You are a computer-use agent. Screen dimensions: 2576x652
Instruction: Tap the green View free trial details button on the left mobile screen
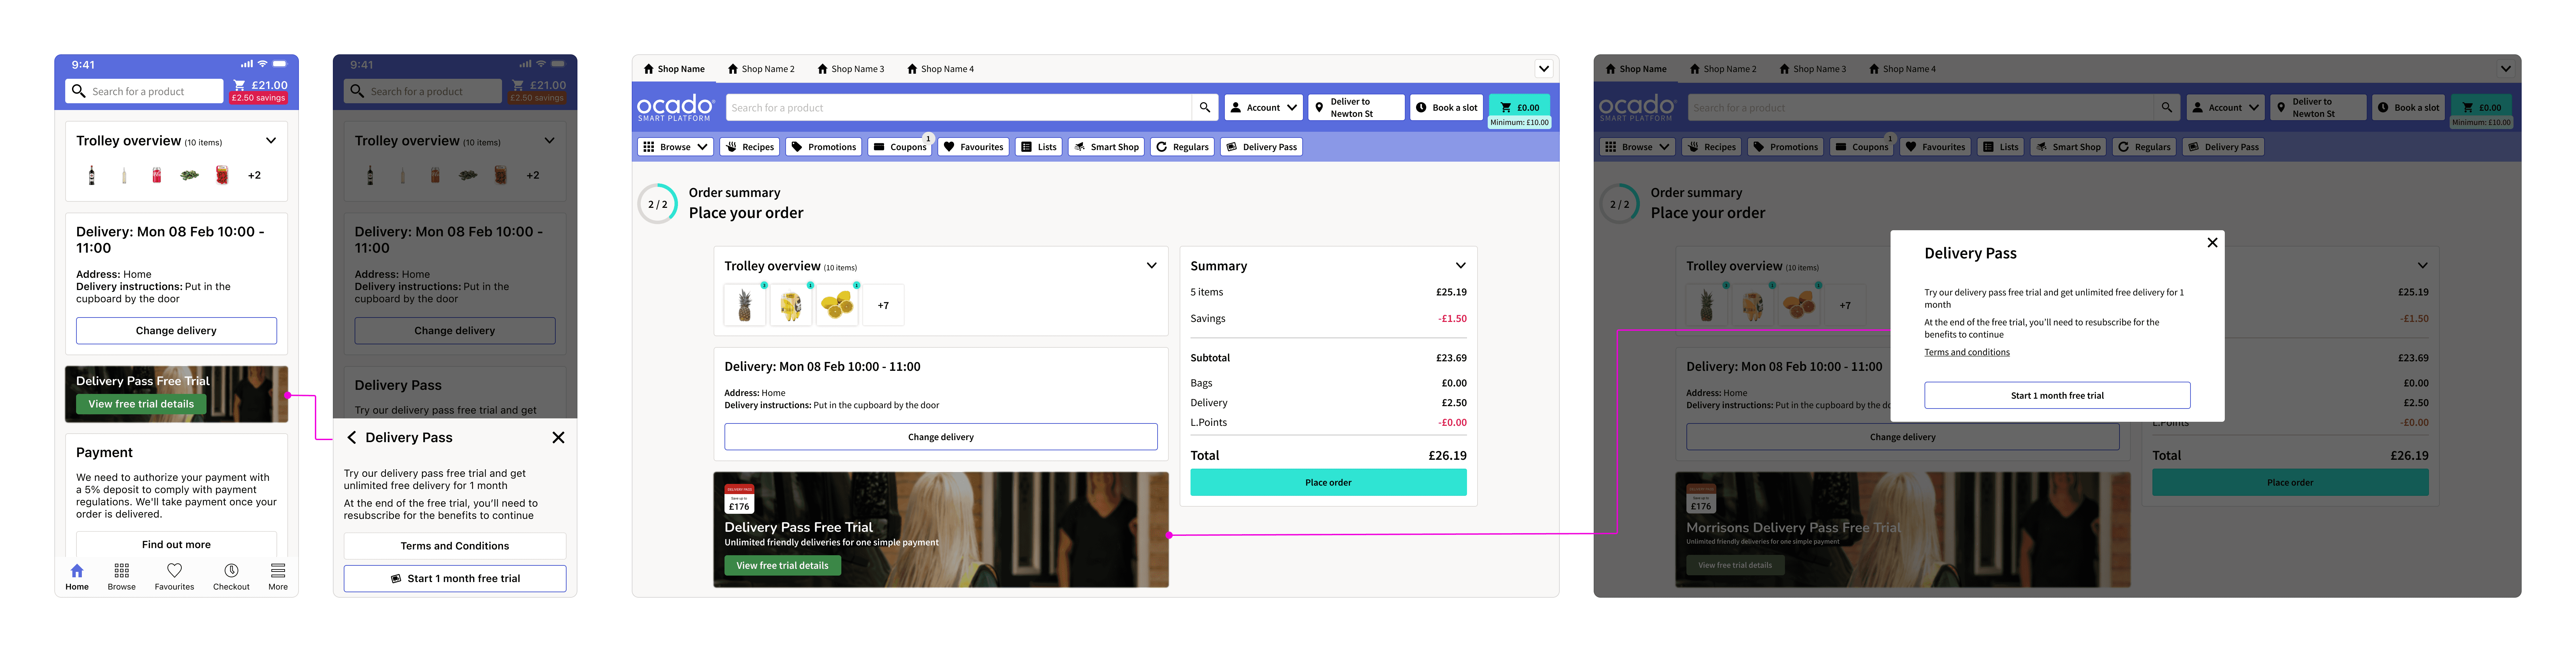pos(141,404)
